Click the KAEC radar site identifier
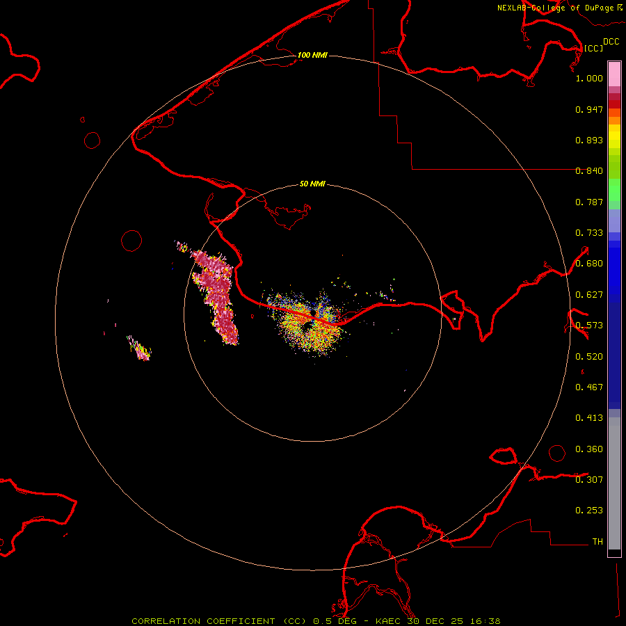Viewport: 626px width, 626px height. click(389, 621)
